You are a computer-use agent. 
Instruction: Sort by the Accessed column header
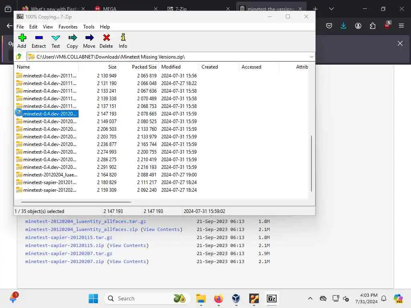(x=259, y=67)
